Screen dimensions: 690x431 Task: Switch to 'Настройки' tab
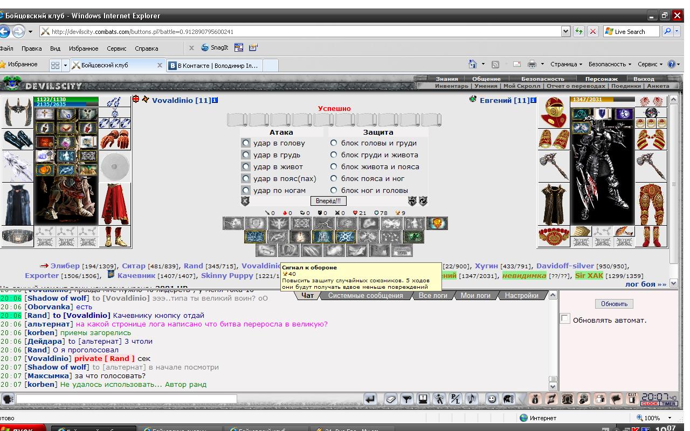click(521, 295)
